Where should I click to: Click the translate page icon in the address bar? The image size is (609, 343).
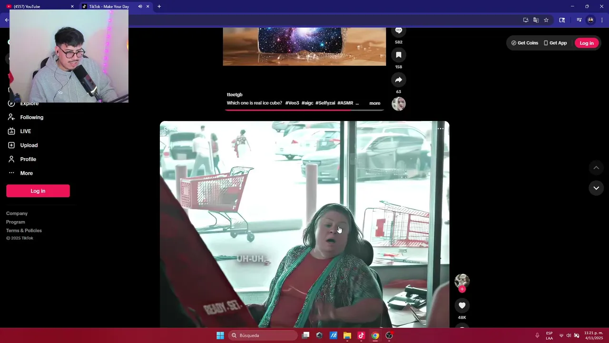536,20
